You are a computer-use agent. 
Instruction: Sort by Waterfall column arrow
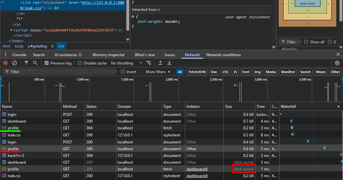point(338,107)
